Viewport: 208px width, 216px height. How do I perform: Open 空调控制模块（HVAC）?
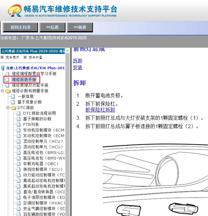44,203
